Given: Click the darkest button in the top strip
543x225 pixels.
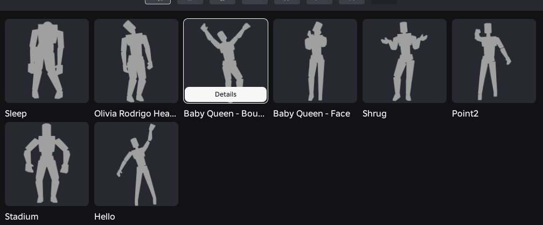Looking at the screenshot, I should 384,2.
